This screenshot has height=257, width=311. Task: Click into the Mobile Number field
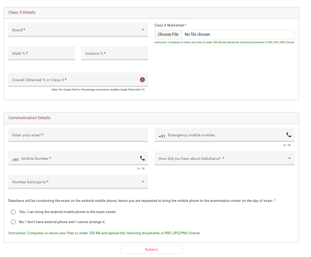click(x=78, y=158)
